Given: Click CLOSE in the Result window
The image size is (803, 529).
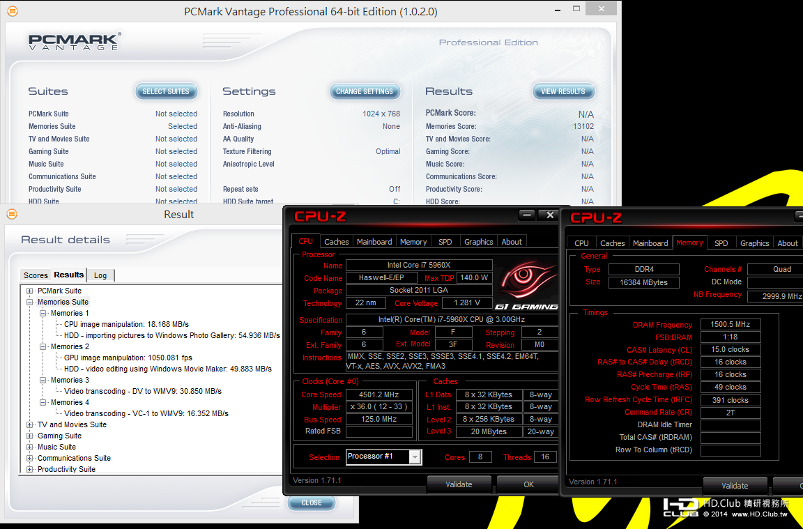Looking at the screenshot, I should coord(312,503).
